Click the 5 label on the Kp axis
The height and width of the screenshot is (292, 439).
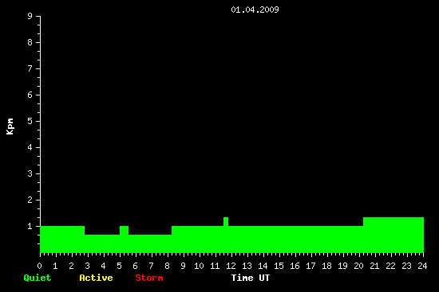pyautogui.click(x=30, y=121)
